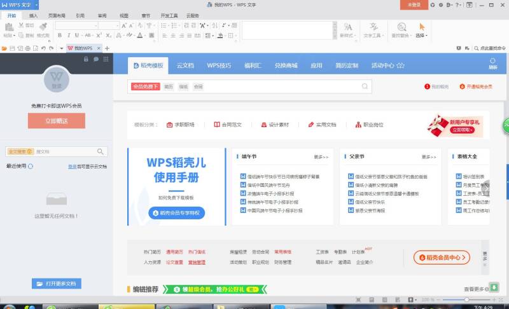Click the Undo arrow icon

point(43,48)
